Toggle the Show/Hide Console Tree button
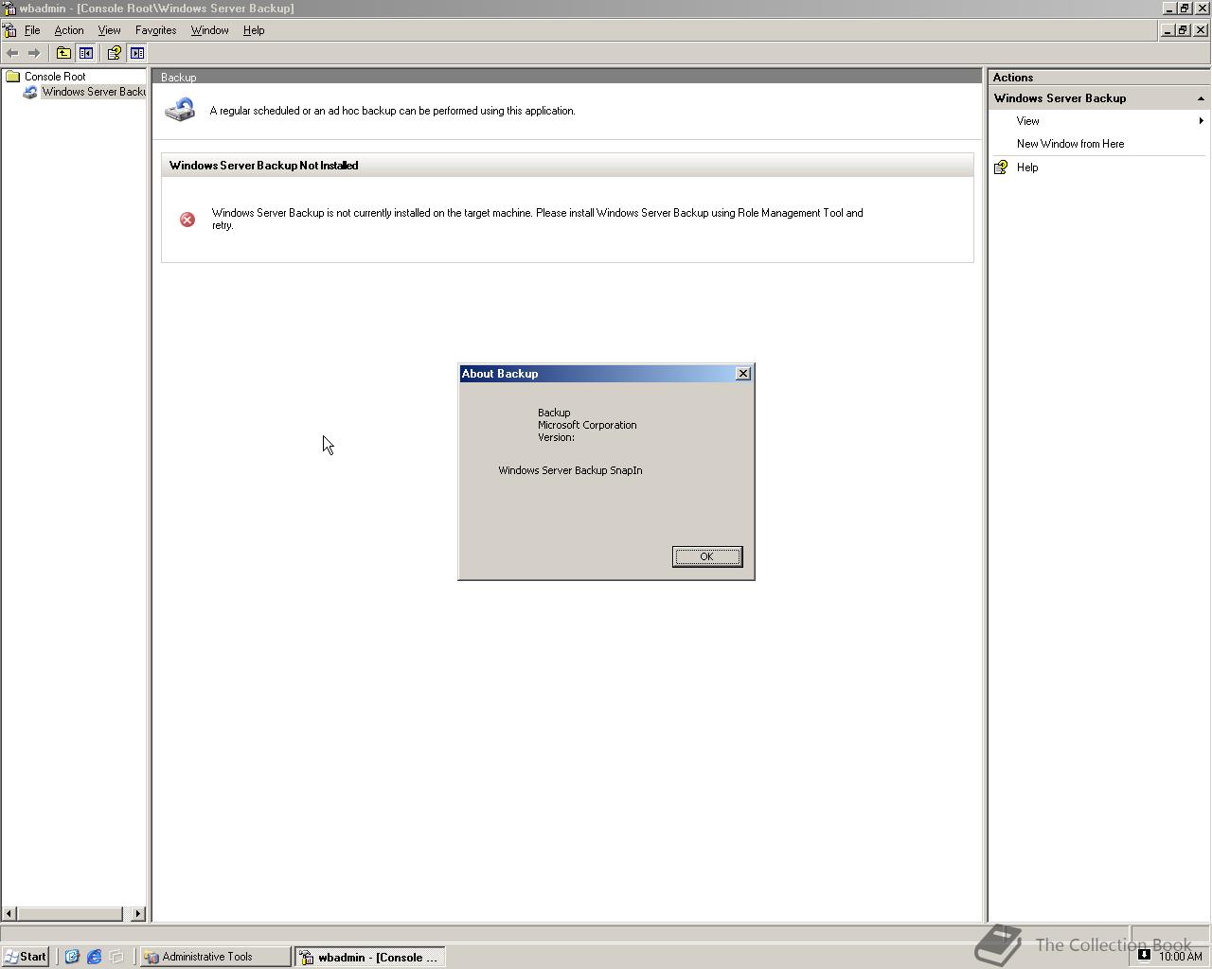The image size is (1212, 969). pyautogui.click(x=86, y=53)
